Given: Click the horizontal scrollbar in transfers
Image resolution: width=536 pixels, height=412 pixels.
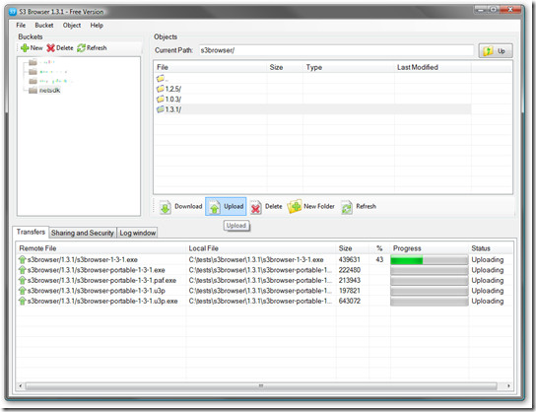Looking at the screenshot, I should point(261,386).
